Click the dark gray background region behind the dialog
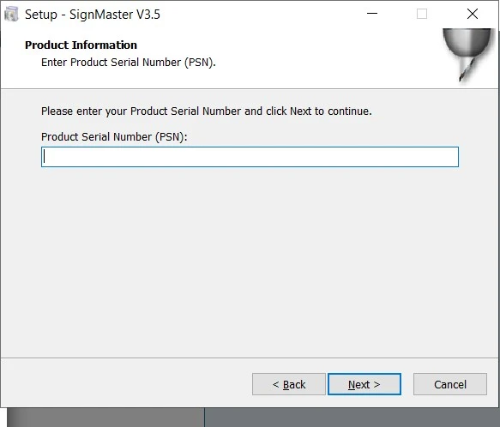 352,418
